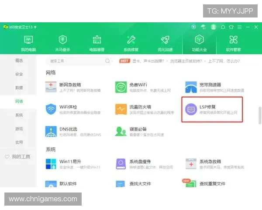Click the WiFi体检 title text

point(68,107)
